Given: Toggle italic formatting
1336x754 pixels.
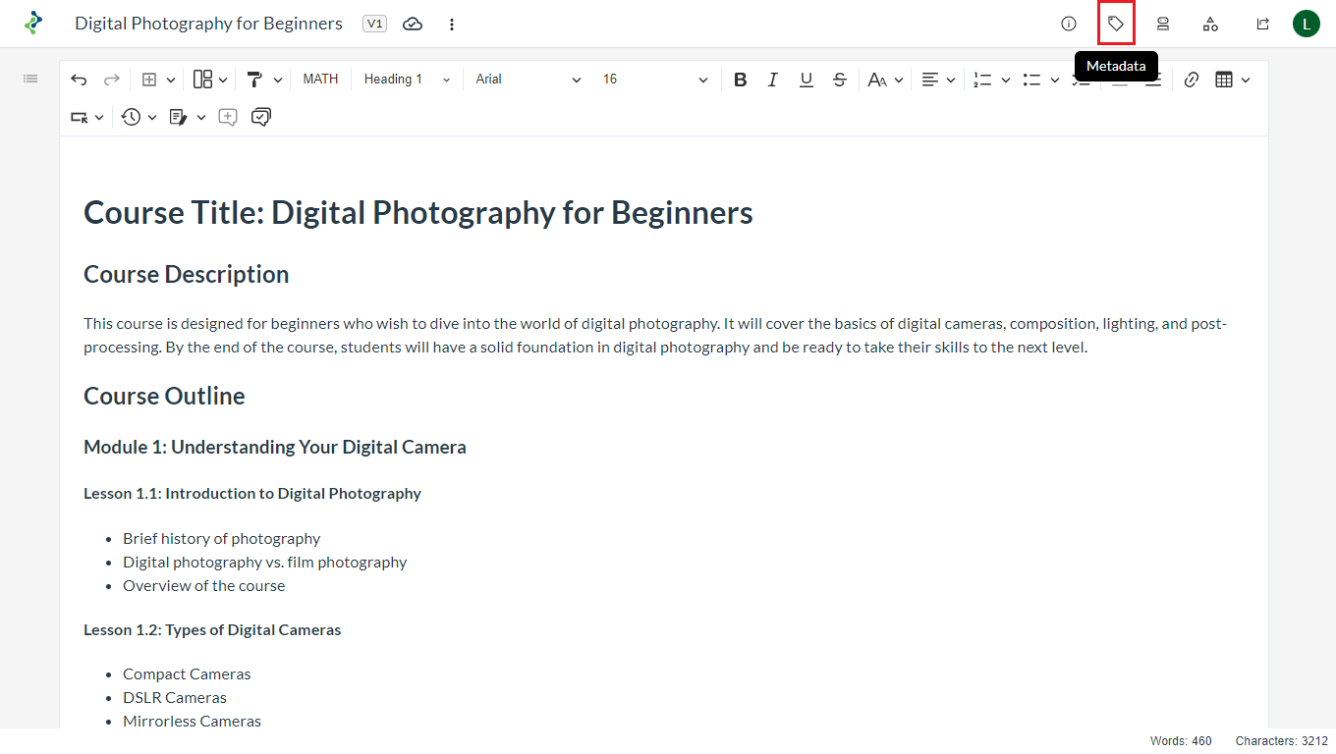Looking at the screenshot, I should pos(773,80).
